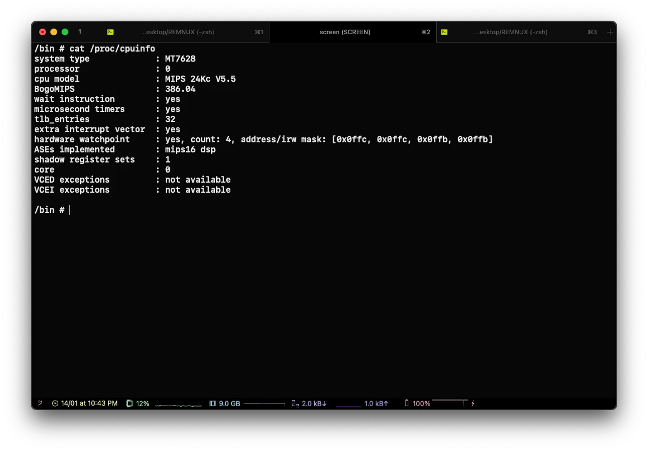Click the charging lightning bolt icon

(x=473, y=403)
